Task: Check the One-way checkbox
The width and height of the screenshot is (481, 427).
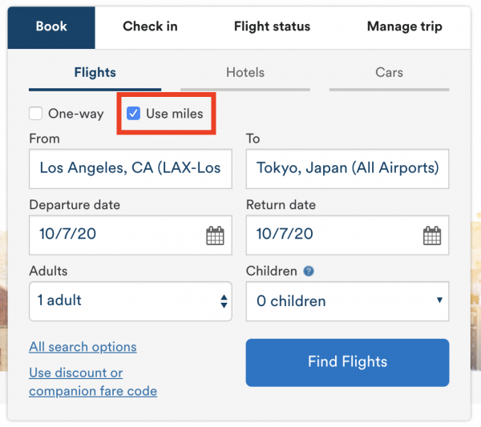Action: click(36, 114)
